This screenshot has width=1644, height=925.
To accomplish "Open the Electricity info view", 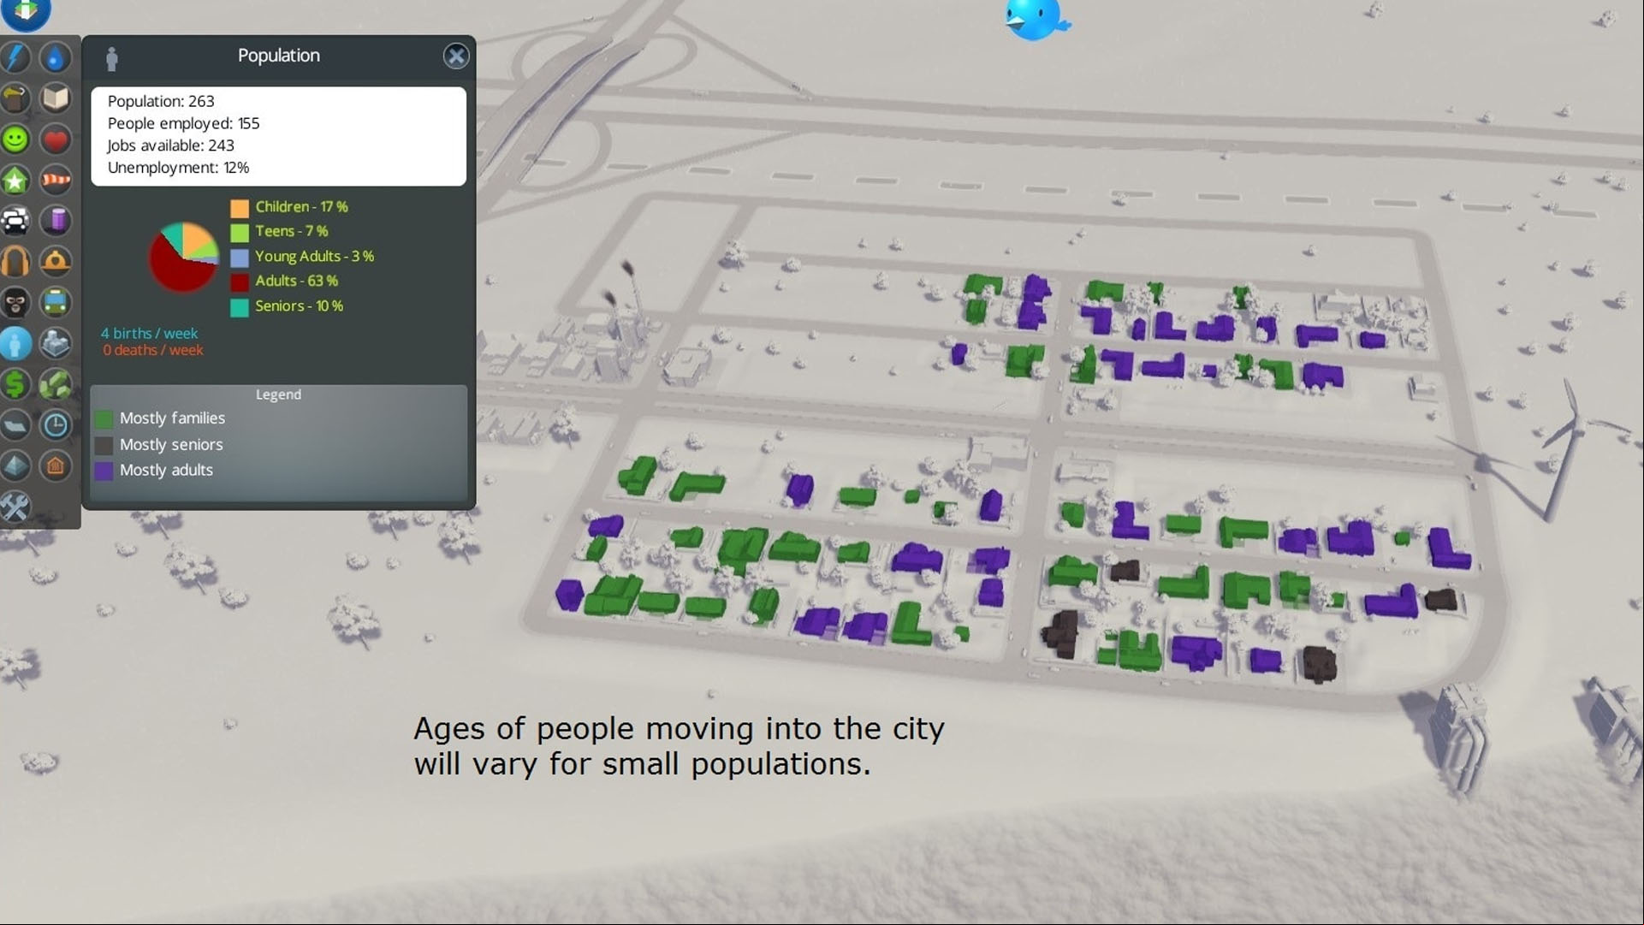I will pyautogui.click(x=15, y=57).
